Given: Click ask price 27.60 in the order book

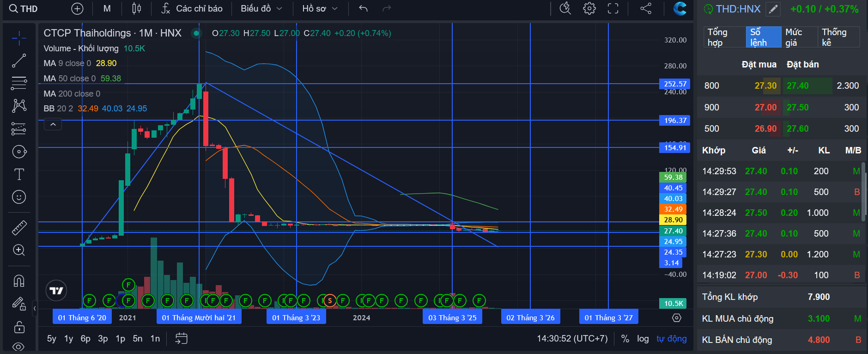Looking at the screenshot, I should coord(798,128).
